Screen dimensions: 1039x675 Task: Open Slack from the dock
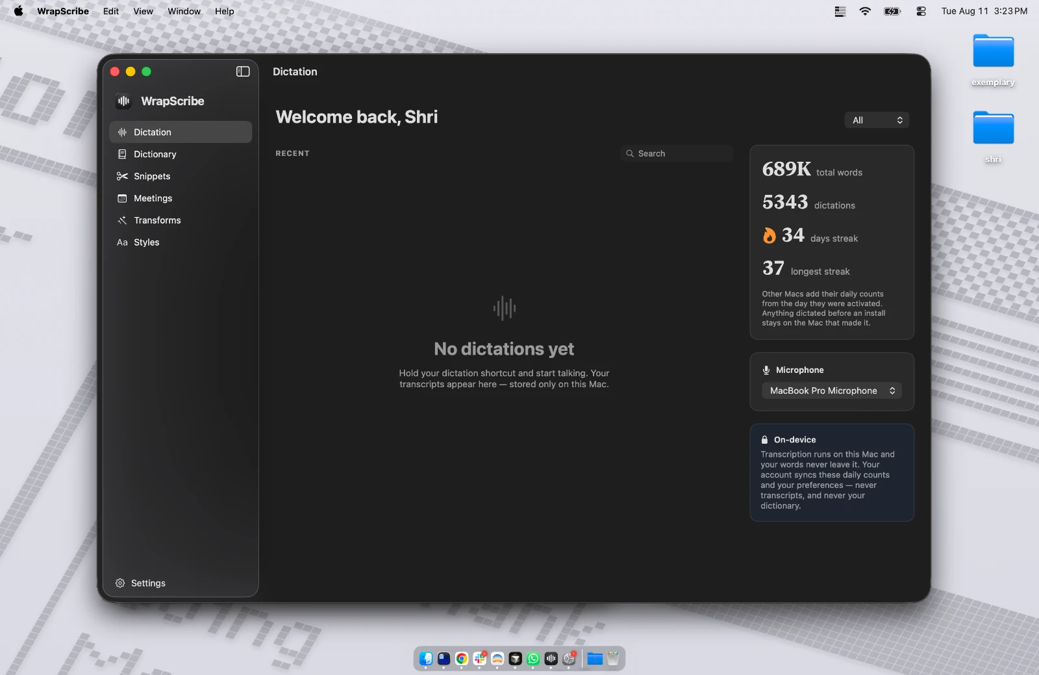480,659
